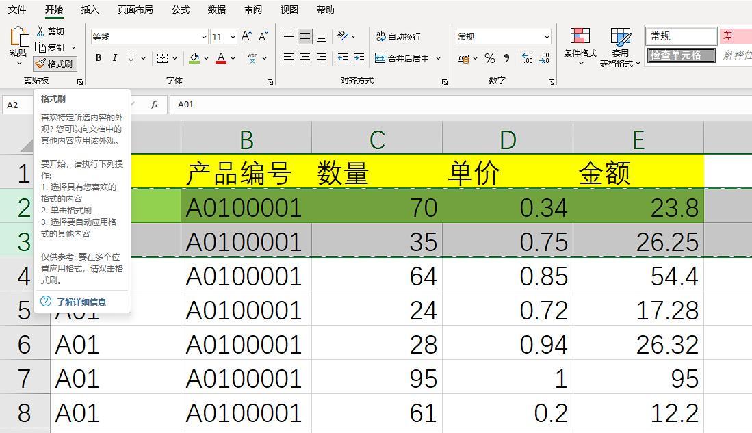Toggle underline formatting
This screenshot has height=433, width=752.
131,58
